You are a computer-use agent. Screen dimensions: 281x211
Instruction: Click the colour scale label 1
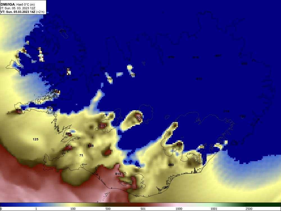pos(36,209)
